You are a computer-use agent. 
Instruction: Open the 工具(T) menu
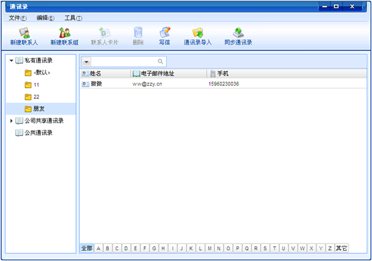coord(74,18)
